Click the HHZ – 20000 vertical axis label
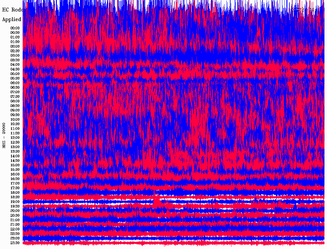 click(4, 135)
